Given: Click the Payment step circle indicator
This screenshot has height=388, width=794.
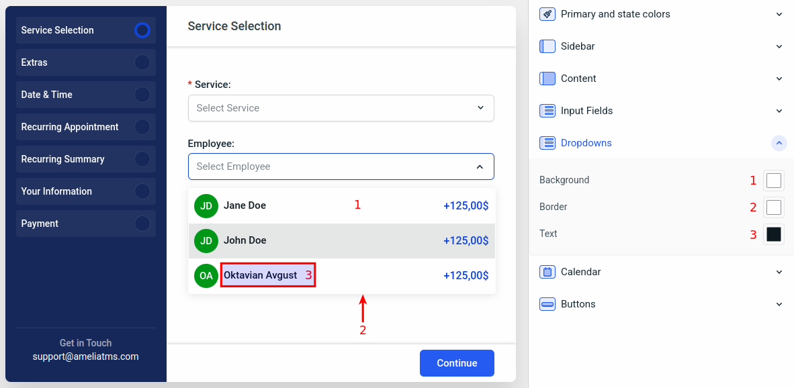Looking at the screenshot, I should (x=142, y=223).
